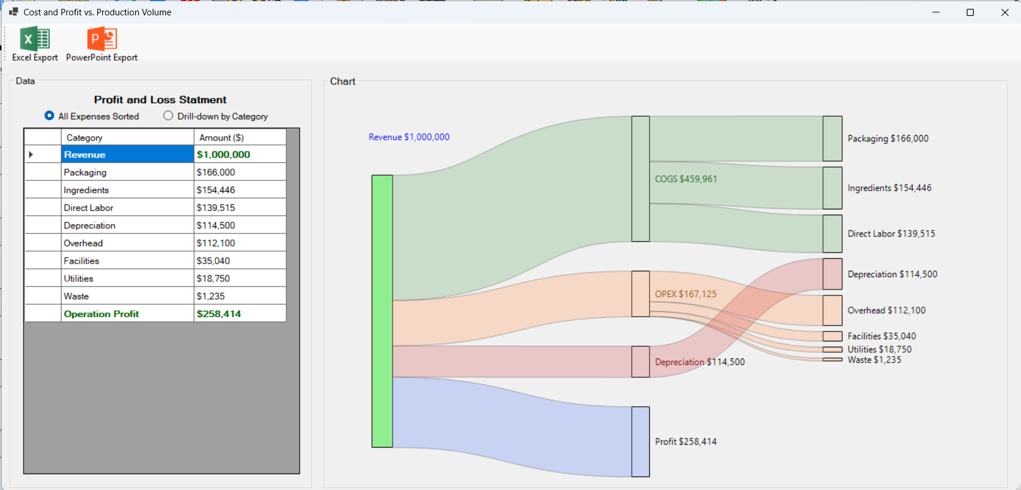Click the Revenue row selector arrow

31,154
